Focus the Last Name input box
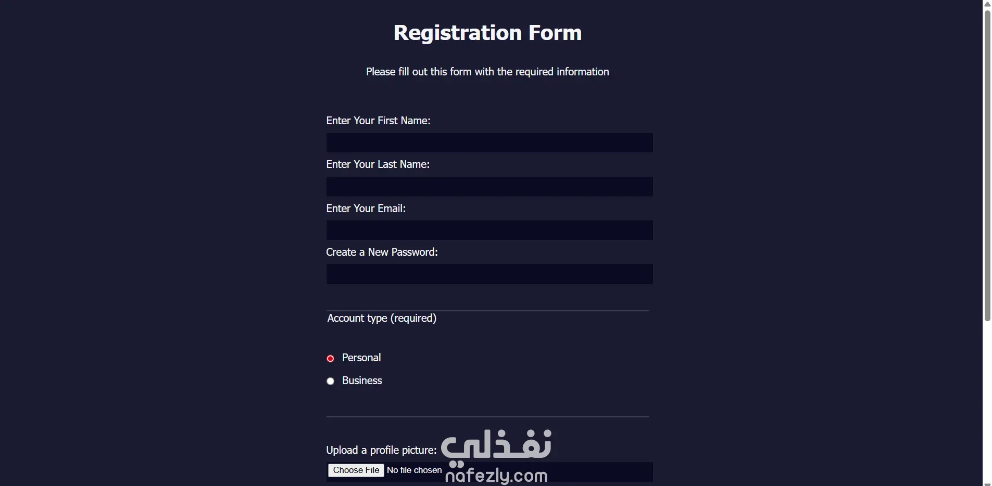The width and height of the screenshot is (992, 486). click(489, 187)
